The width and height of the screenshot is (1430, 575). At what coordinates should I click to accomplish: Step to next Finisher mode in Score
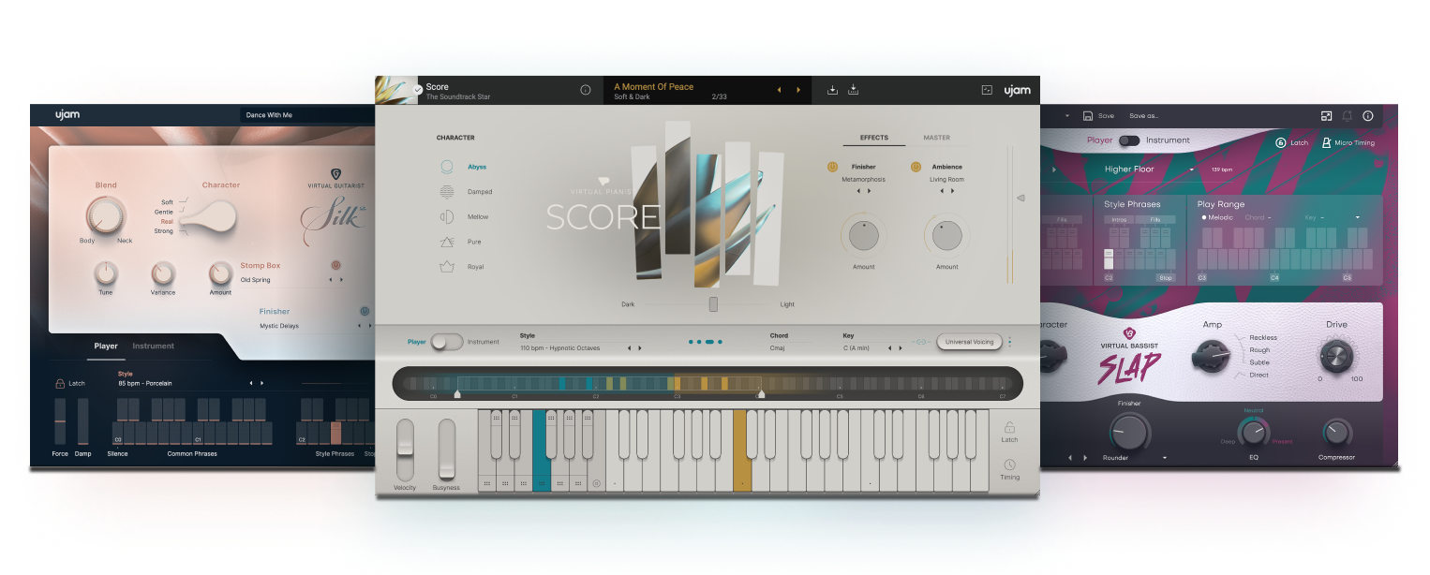[x=869, y=191]
